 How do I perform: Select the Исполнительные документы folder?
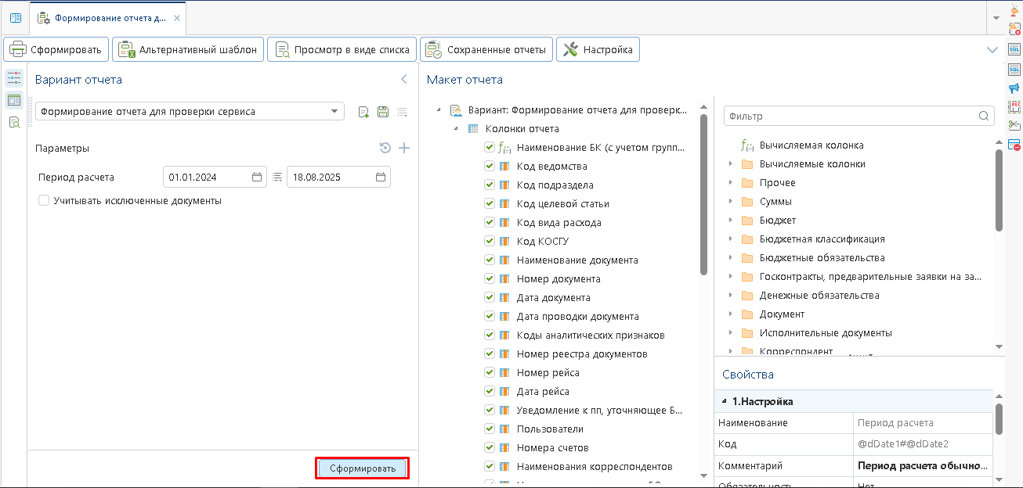click(826, 333)
